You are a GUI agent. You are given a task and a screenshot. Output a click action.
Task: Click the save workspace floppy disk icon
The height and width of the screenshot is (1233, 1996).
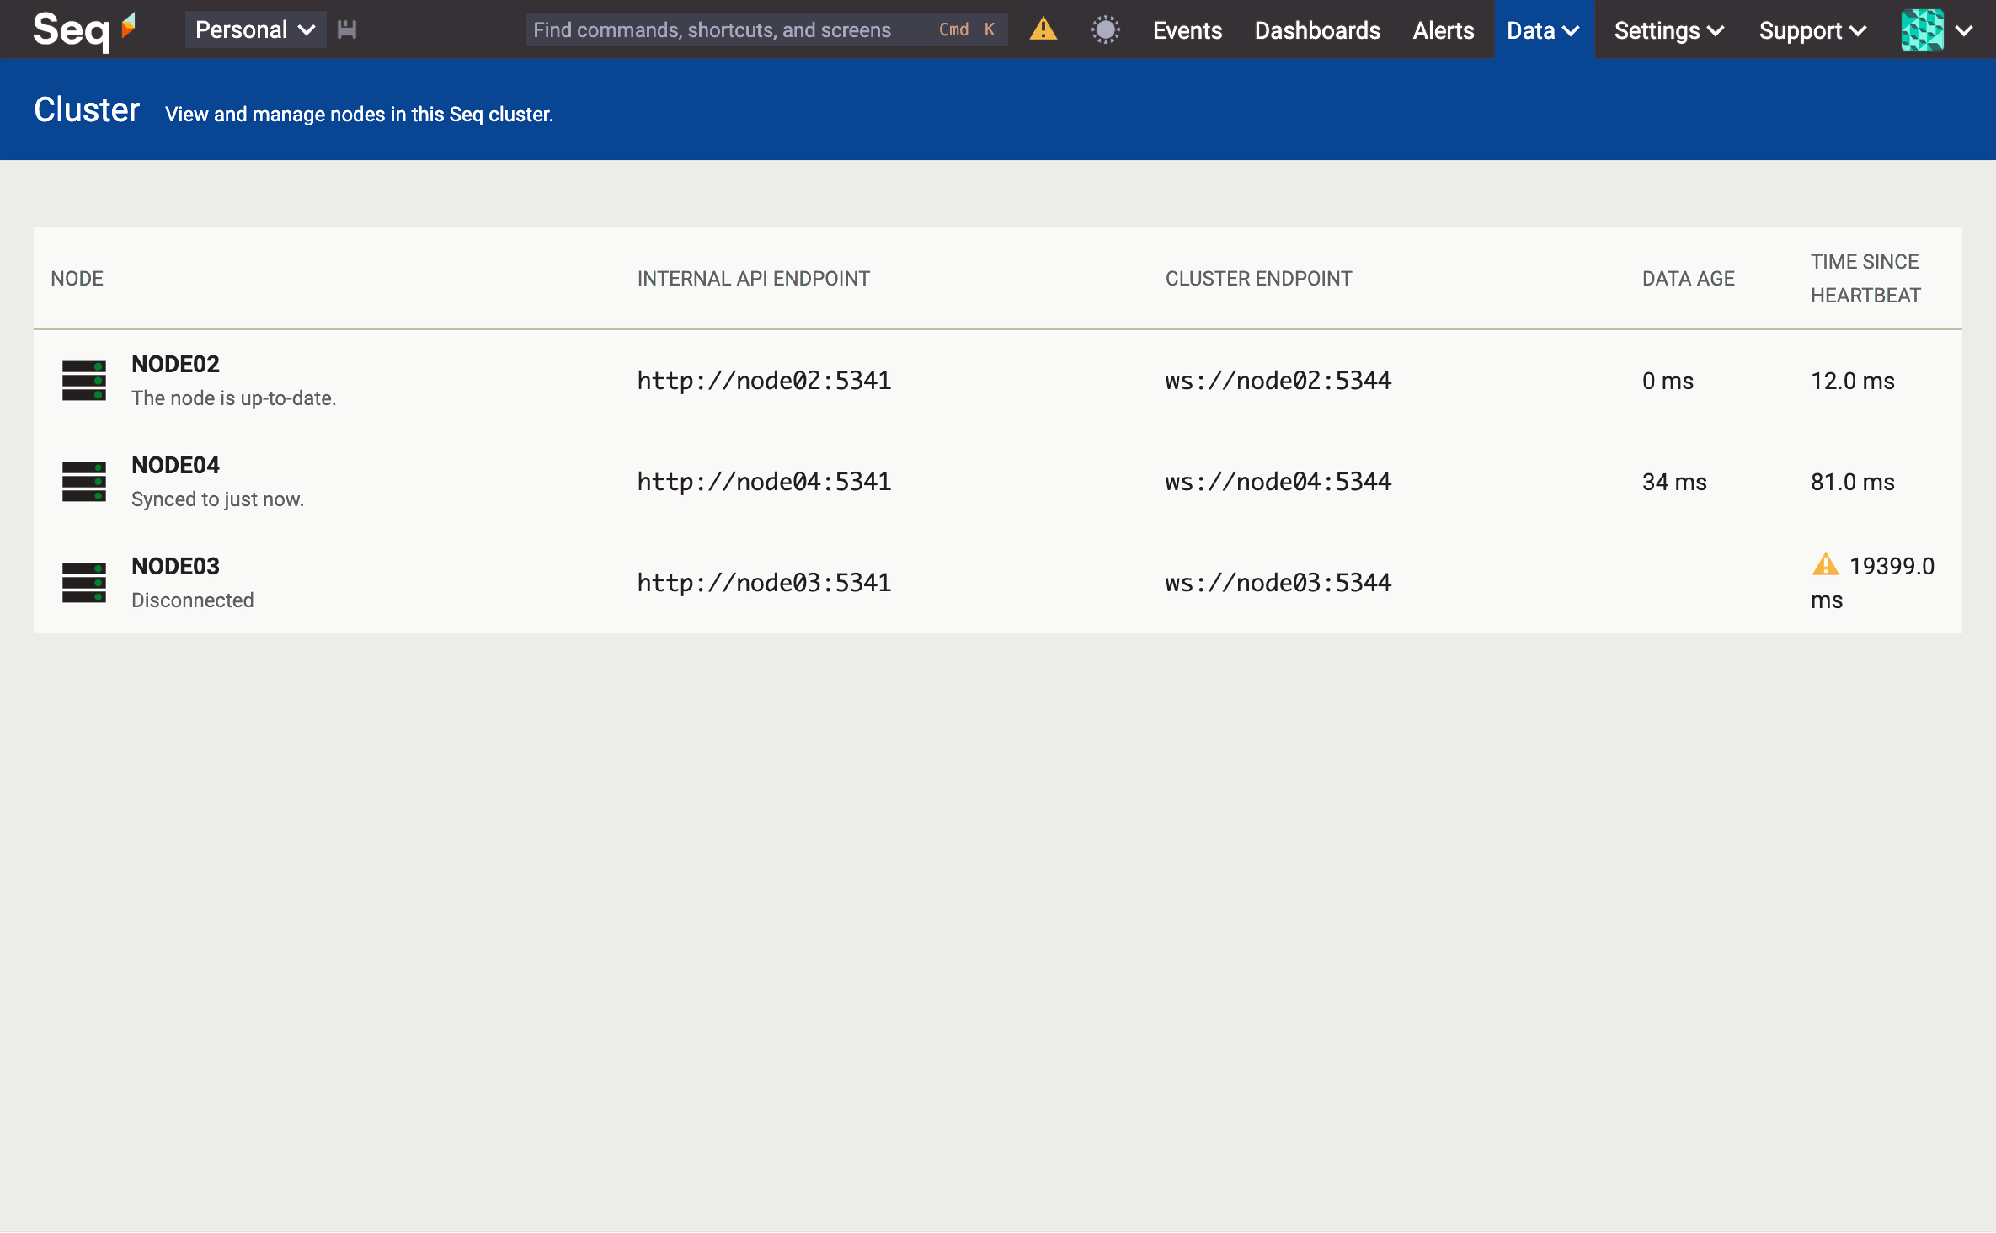point(347,30)
